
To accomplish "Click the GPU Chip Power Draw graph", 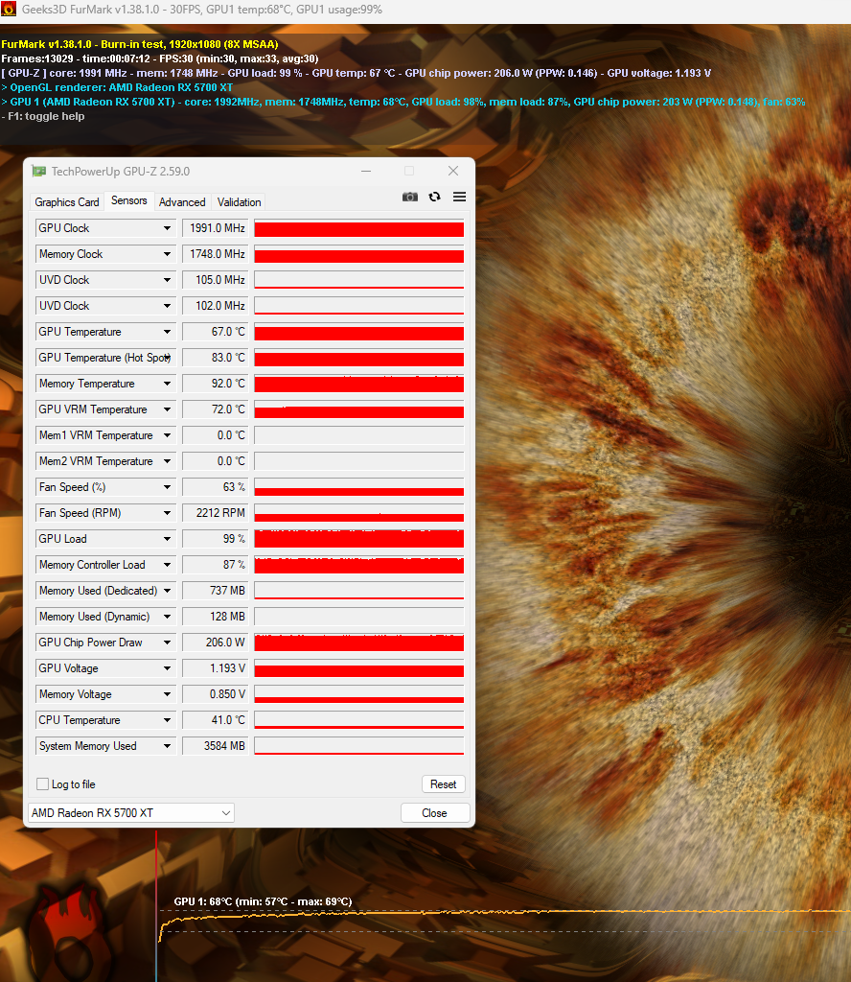I will 359,643.
